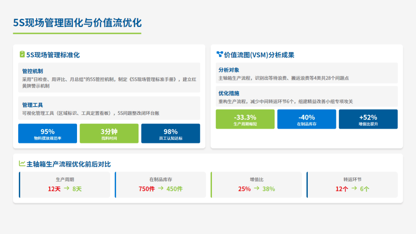The width and height of the screenshot is (416, 234).
Task: Select the green 3分钟 找料时间 tile
Action: pyautogui.click(x=109, y=134)
